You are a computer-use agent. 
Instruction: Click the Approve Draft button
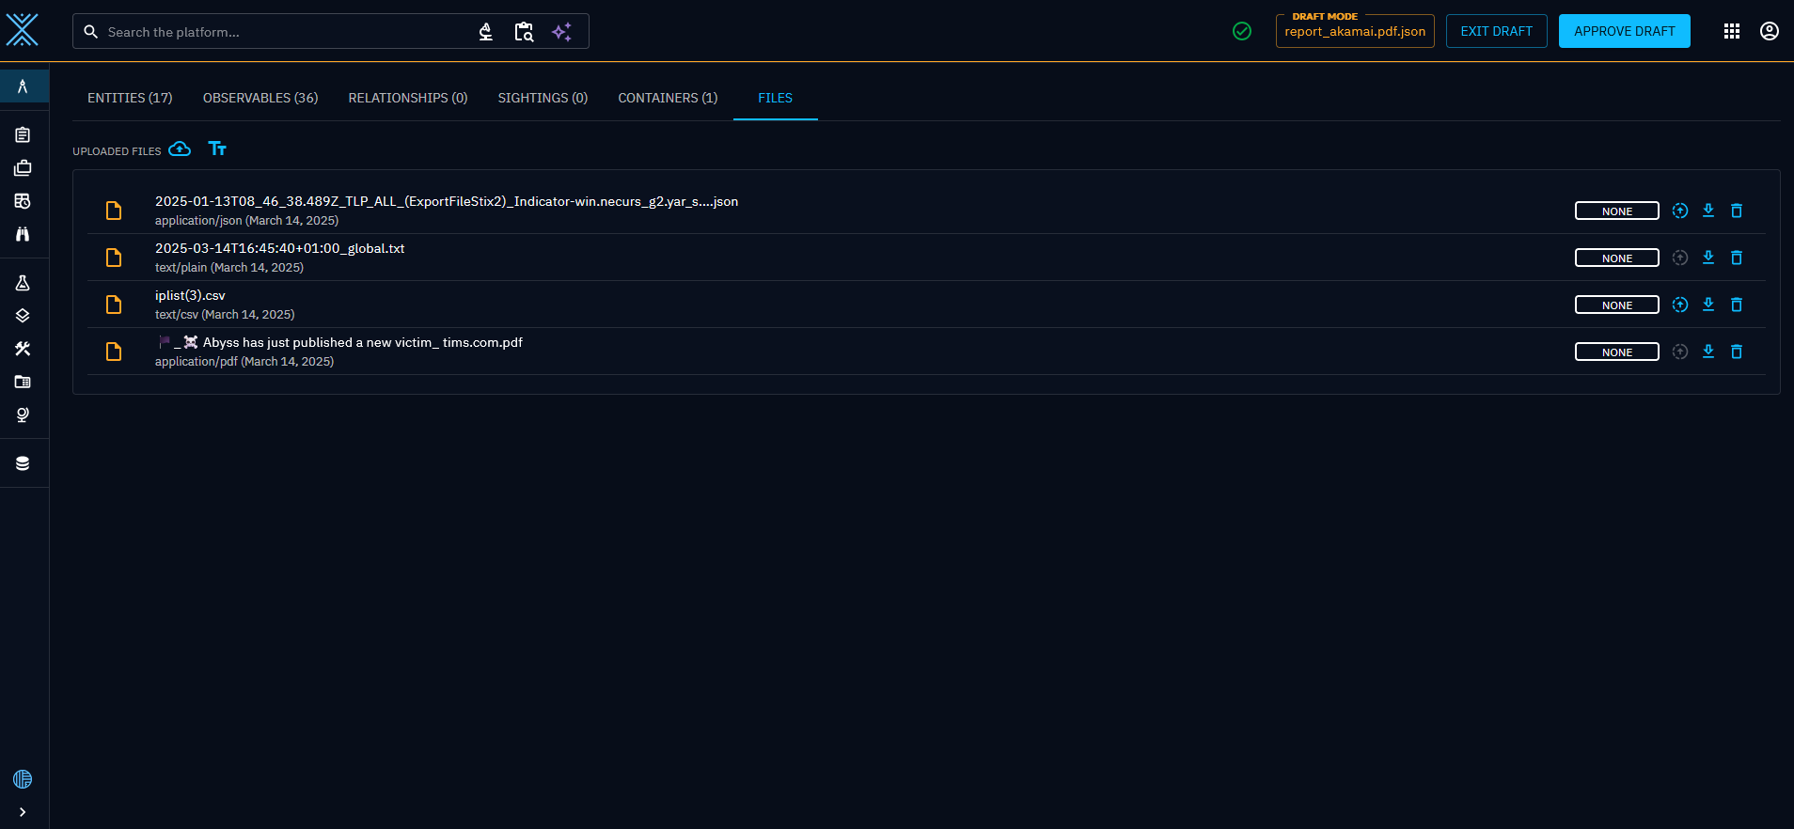pos(1624,31)
